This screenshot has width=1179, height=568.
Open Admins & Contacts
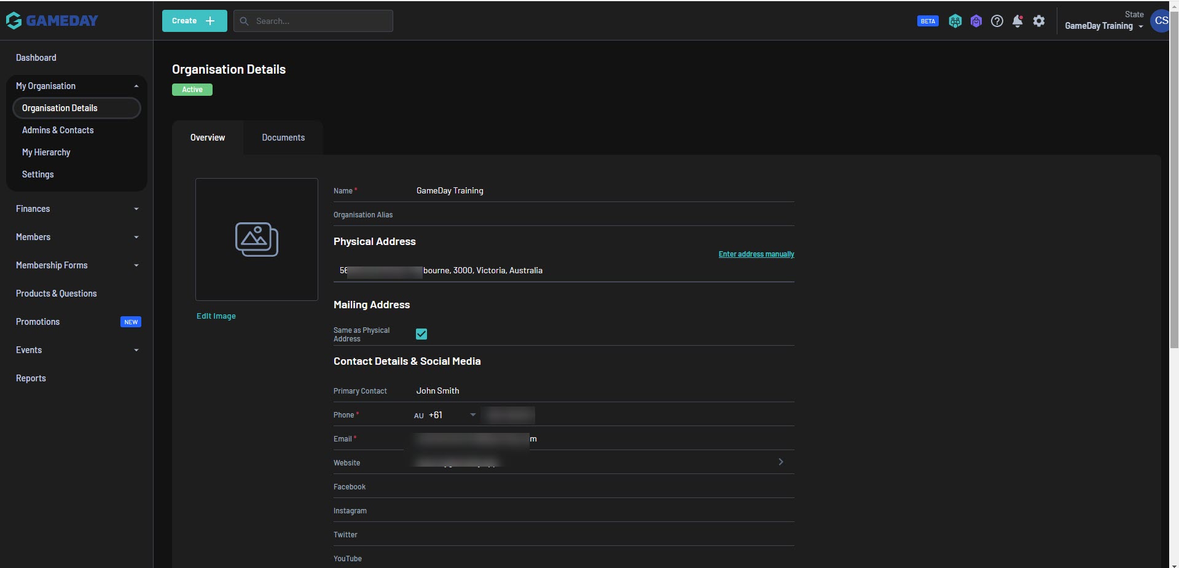(58, 130)
